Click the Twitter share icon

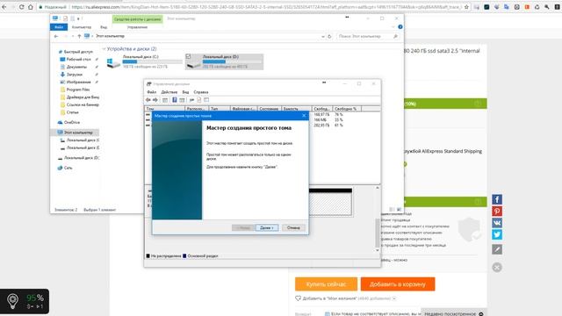tap(497, 234)
